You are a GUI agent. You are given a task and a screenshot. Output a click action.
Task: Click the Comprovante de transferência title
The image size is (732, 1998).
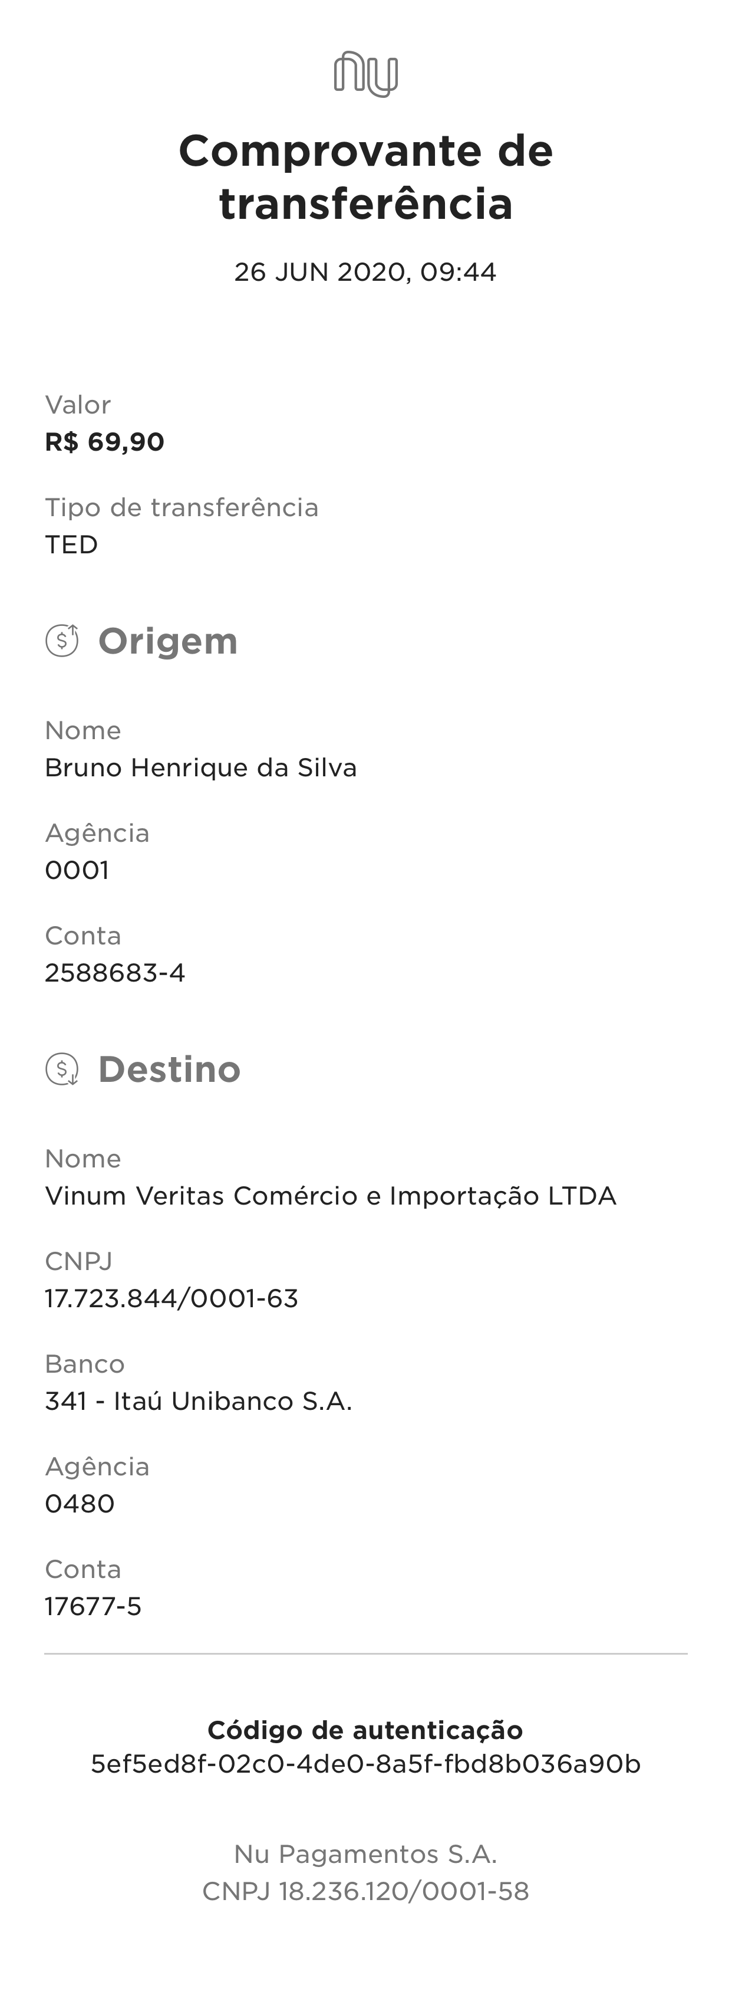tap(365, 177)
